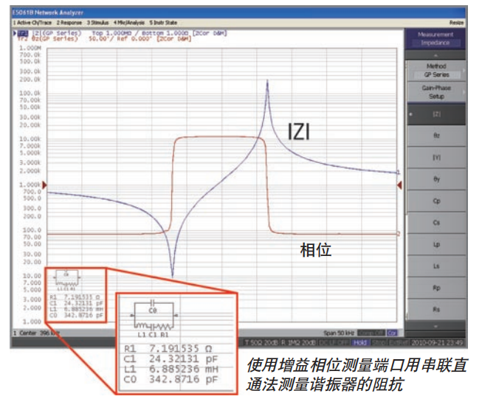Select the |Z| impedance measurement softkey
This screenshot has width=482, height=402.
pos(435,114)
